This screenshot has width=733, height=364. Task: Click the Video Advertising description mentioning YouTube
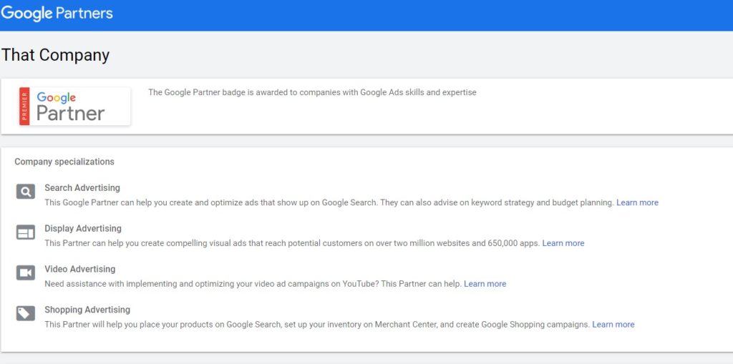pyautogui.click(x=253, y=284)
